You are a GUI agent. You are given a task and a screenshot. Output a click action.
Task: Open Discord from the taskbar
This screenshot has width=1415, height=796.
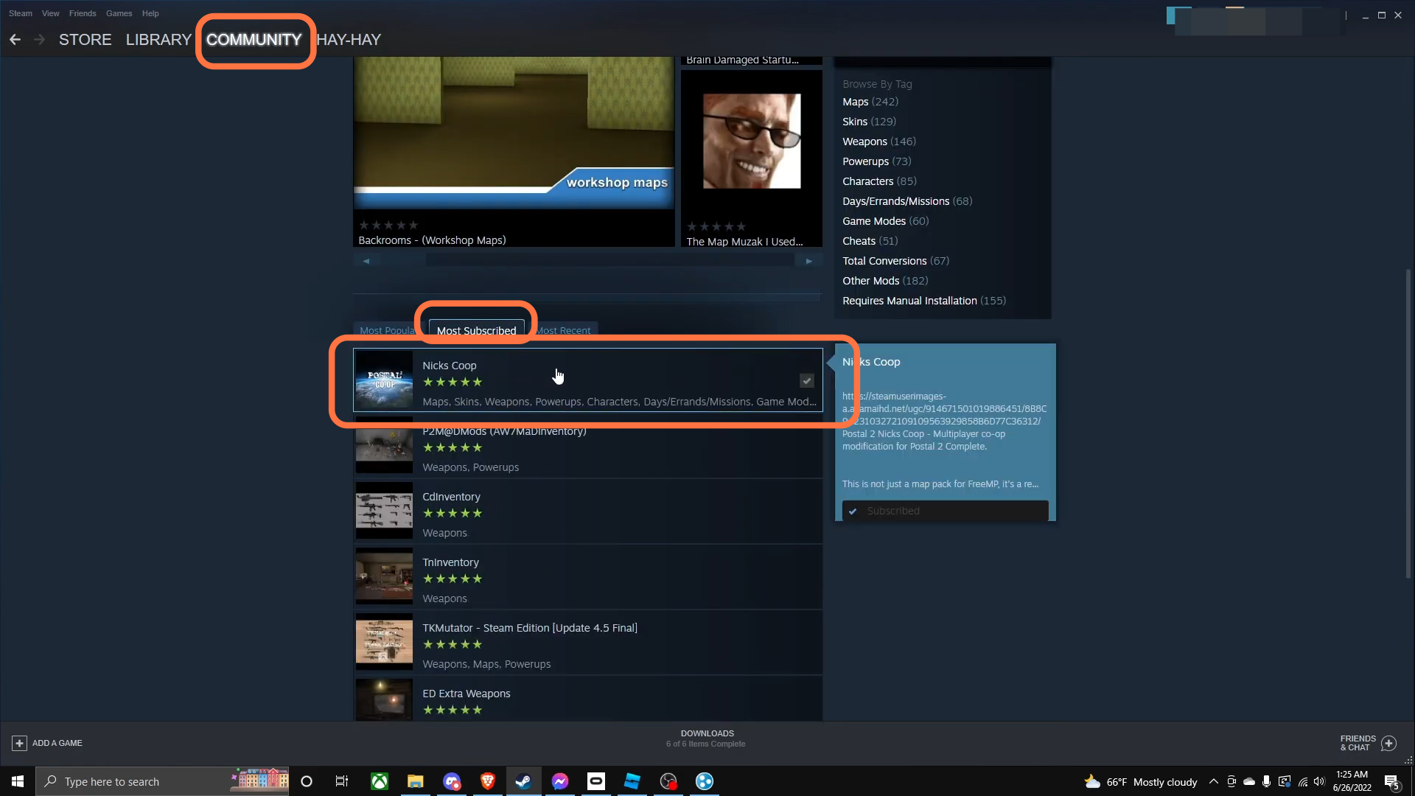click(452, 781)
